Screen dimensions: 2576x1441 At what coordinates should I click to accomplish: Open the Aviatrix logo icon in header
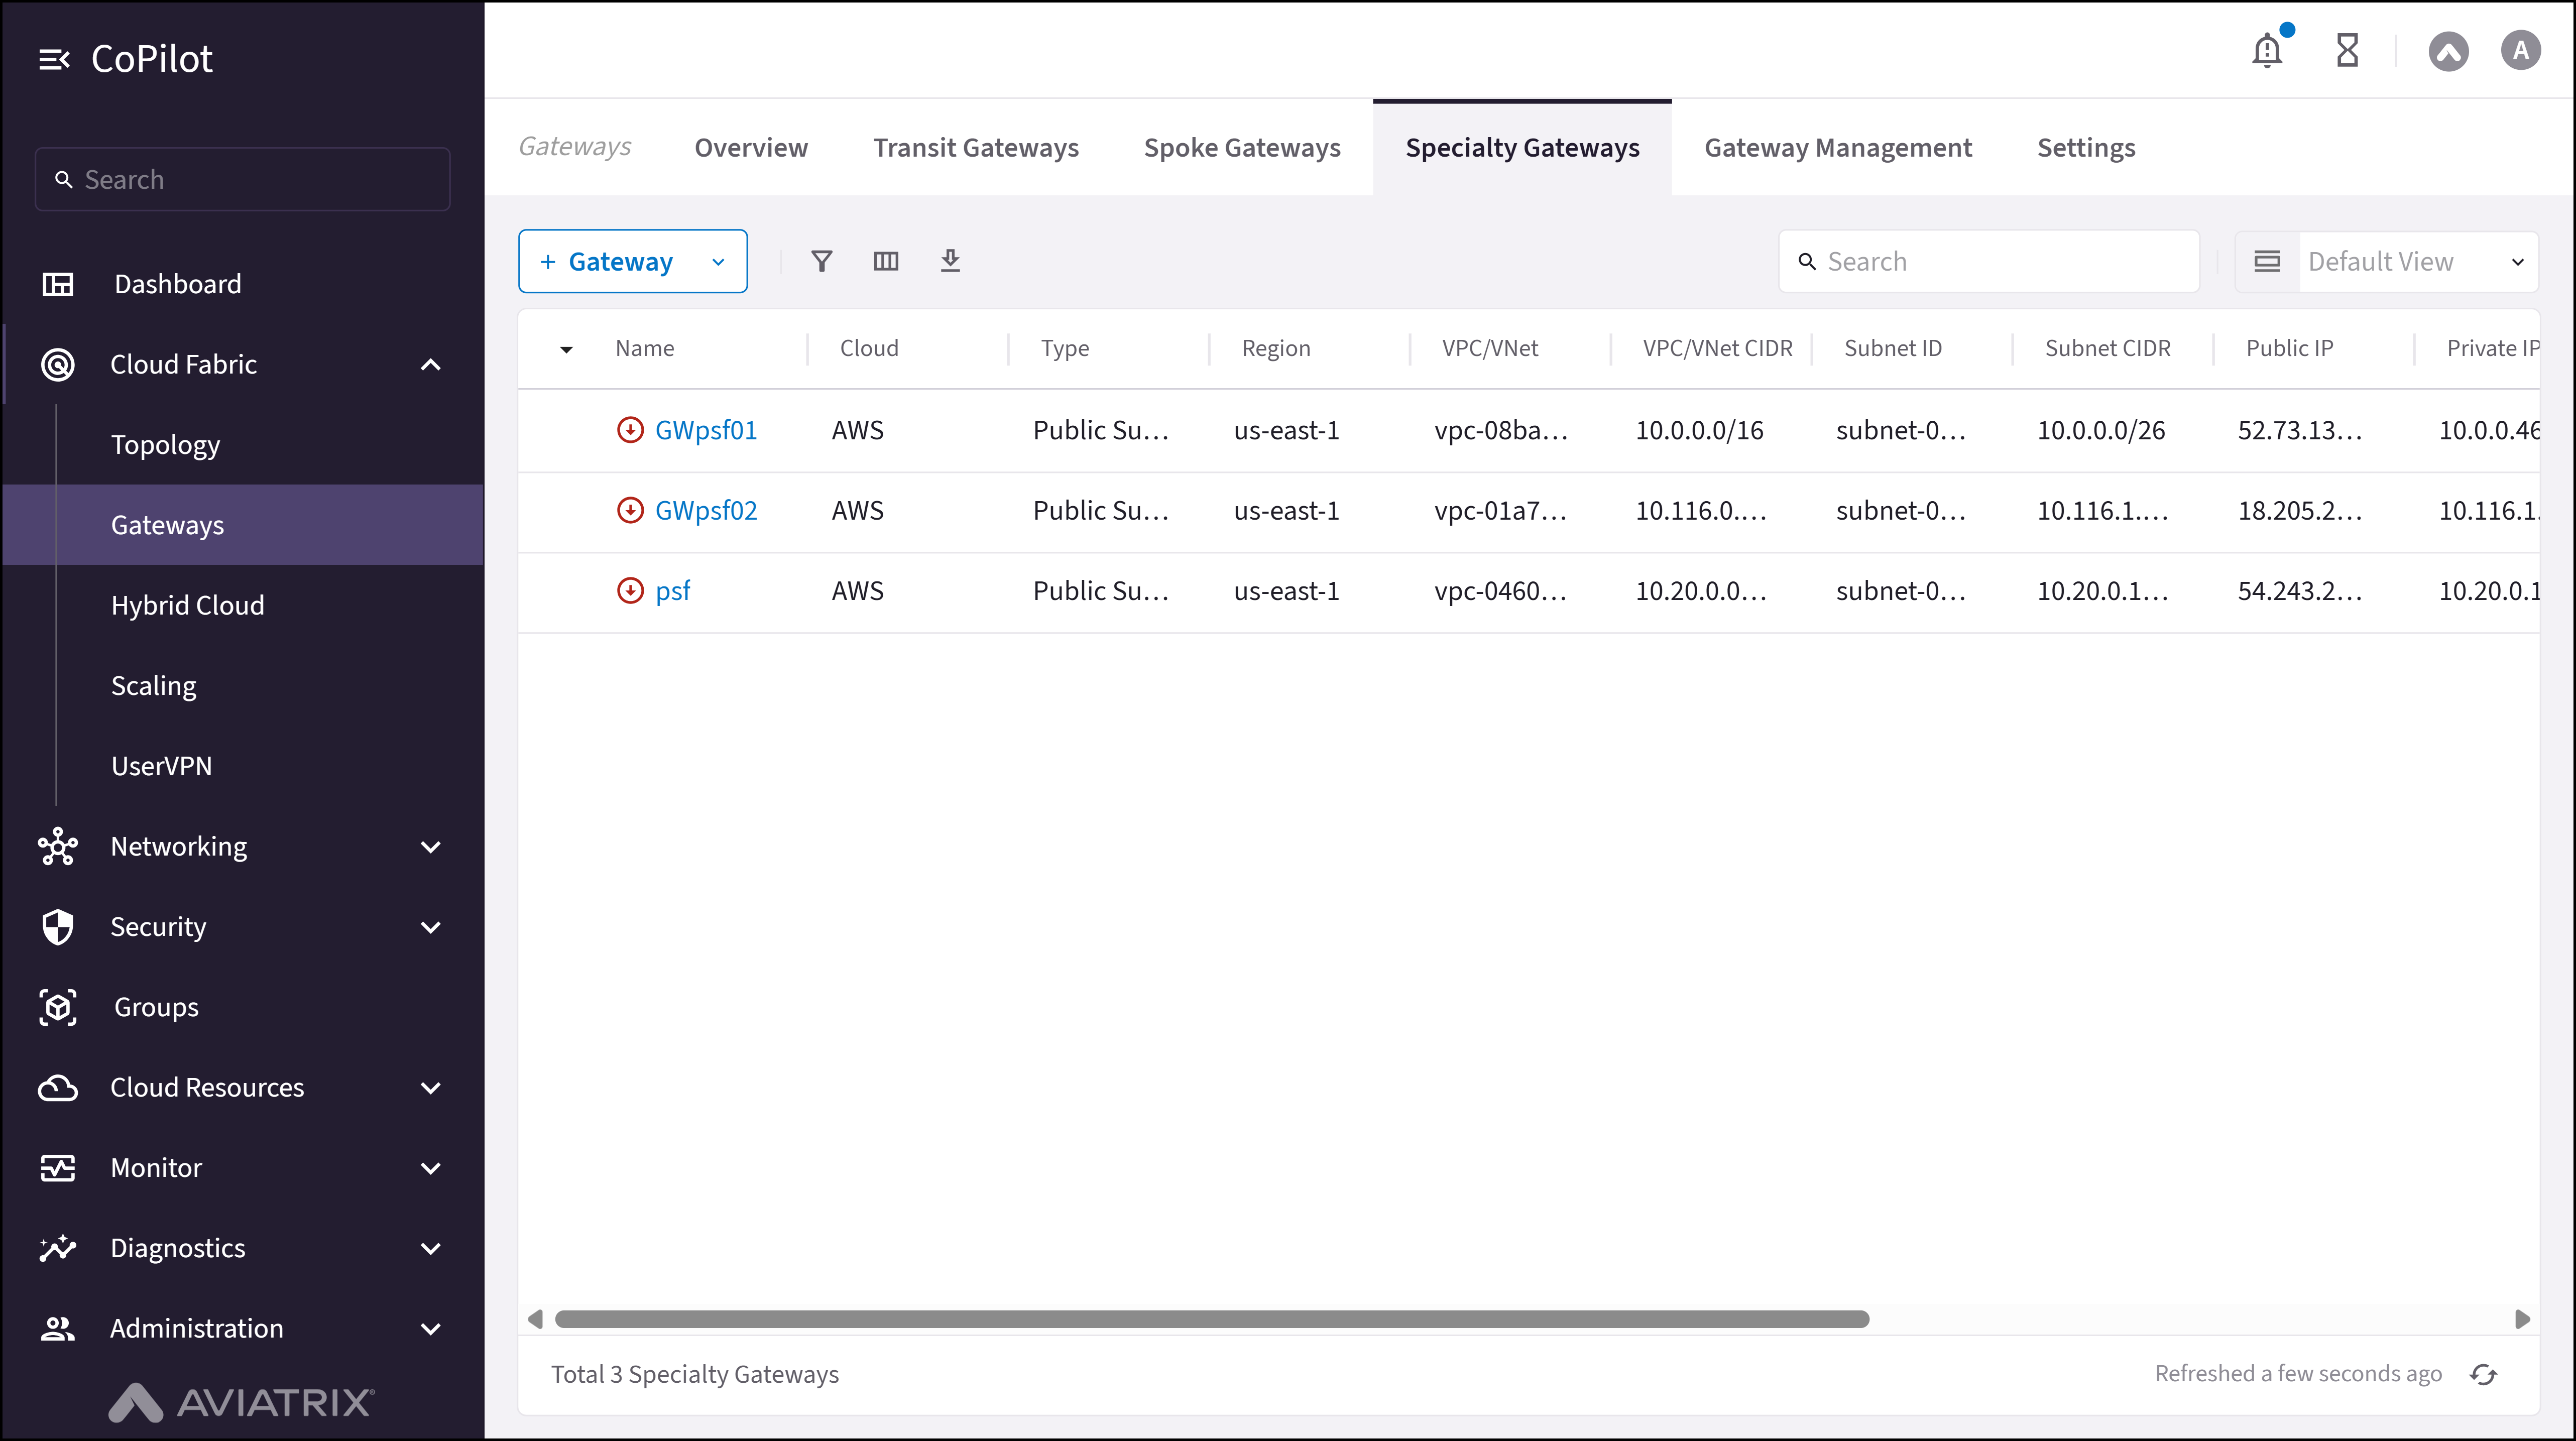(x=2448, y=51)
